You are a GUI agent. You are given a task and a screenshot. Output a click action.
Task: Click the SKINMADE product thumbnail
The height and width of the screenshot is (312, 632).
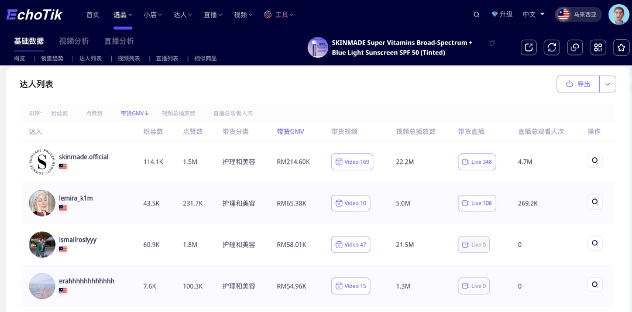318,47
